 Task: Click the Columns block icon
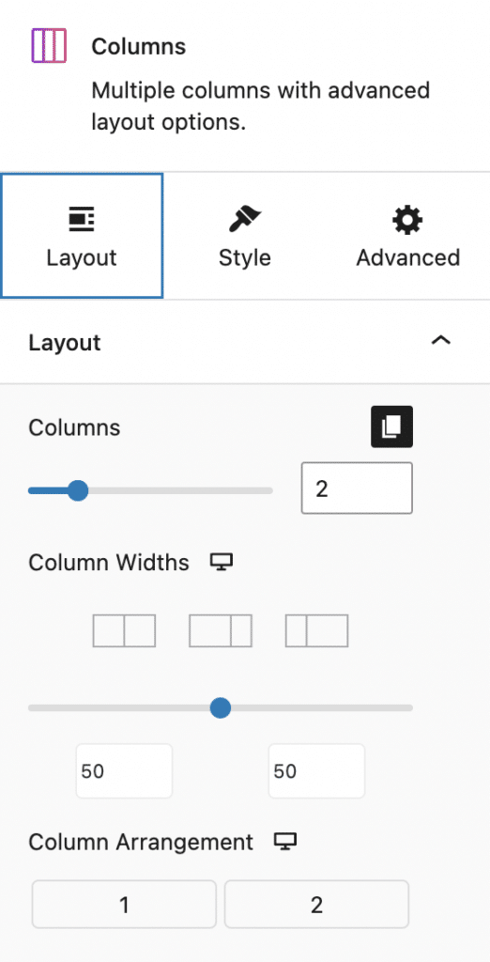tap(49, 47)
